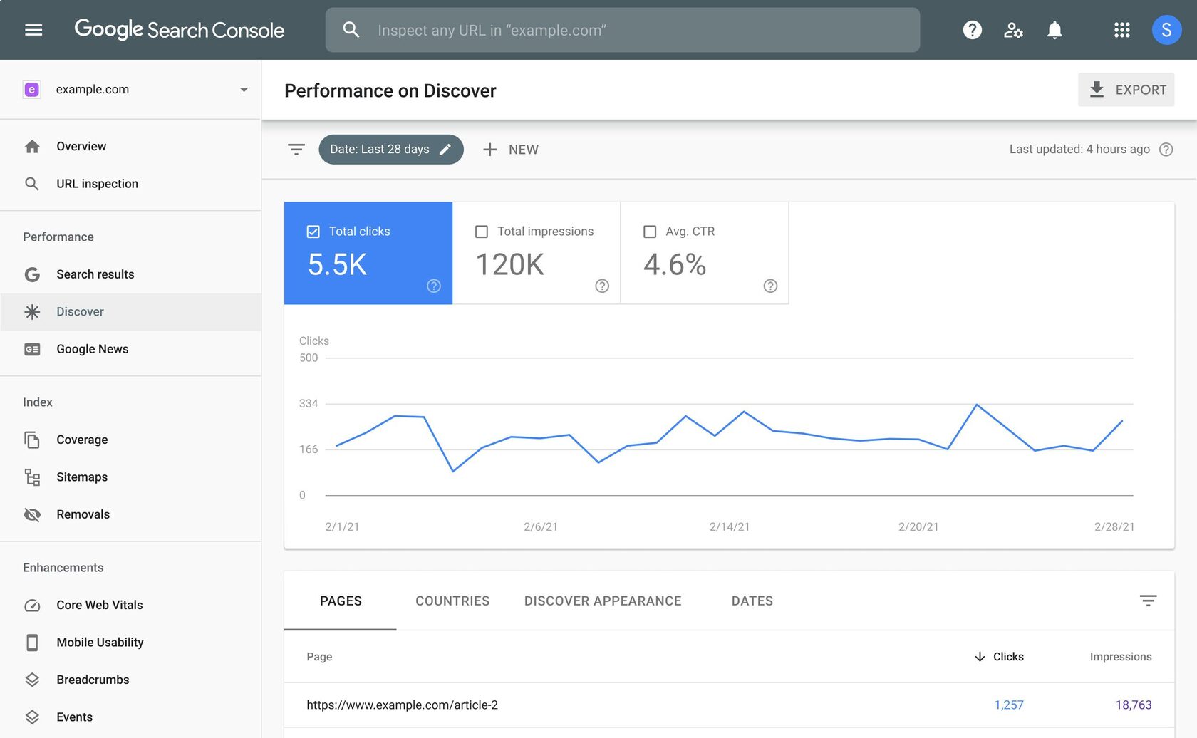Switch to the DISCOVER APPEARANCE tab
The width and height of the screenshot is (1197, 738).
tap(603, 601)
